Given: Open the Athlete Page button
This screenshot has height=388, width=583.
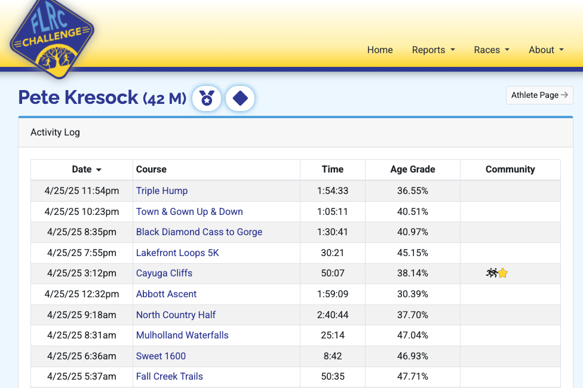Looking at the screenshot, I should tap(539, 95).
